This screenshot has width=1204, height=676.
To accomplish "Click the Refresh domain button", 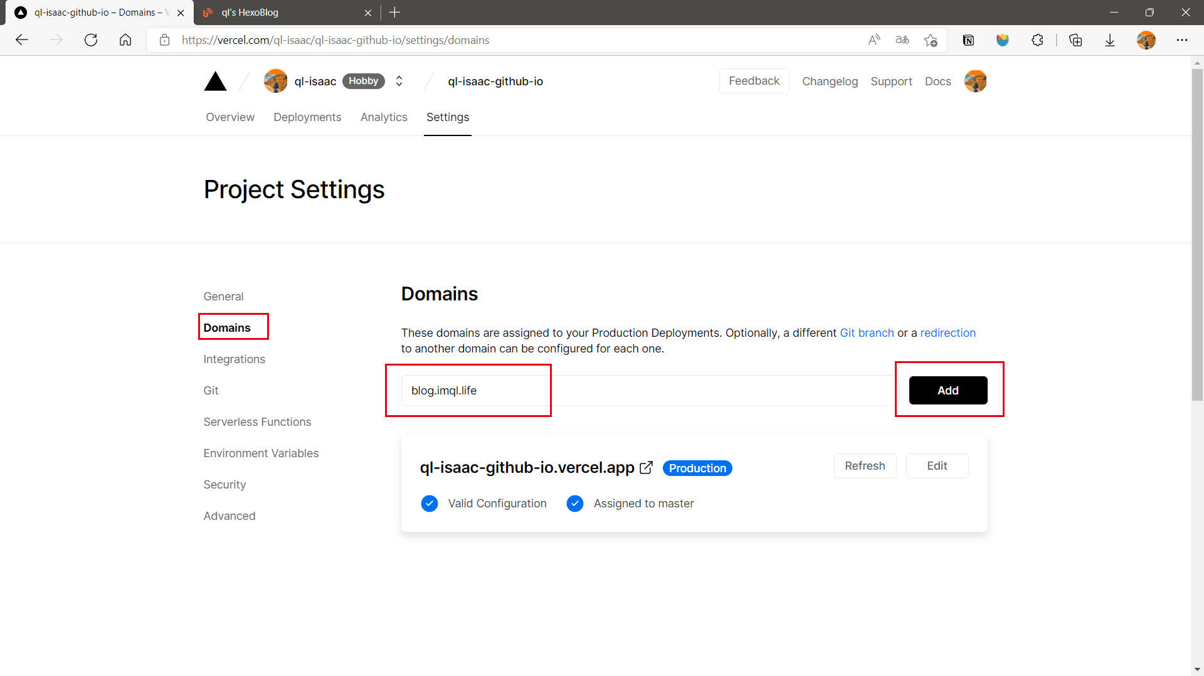I will (865, 466).
